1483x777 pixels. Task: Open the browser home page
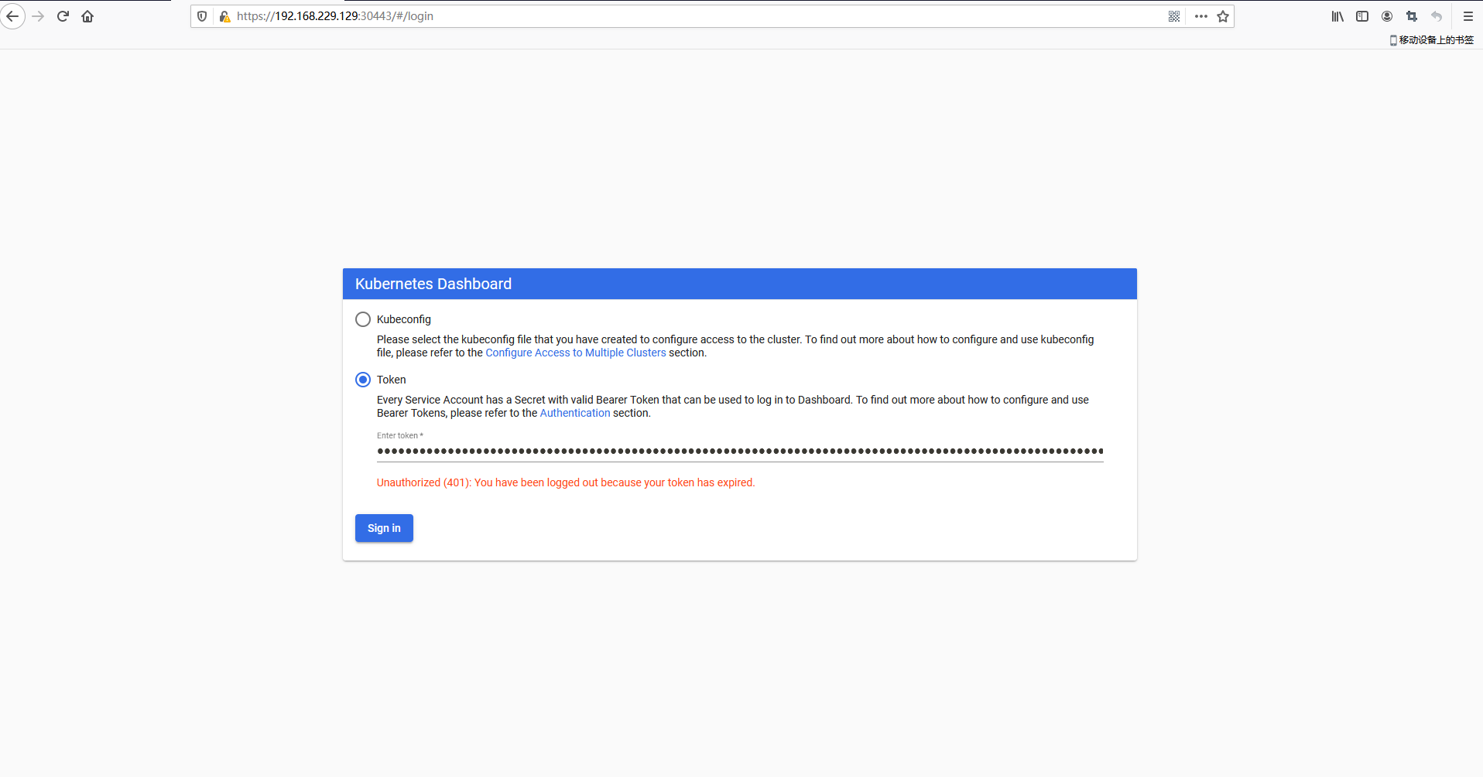click(87, 16)
